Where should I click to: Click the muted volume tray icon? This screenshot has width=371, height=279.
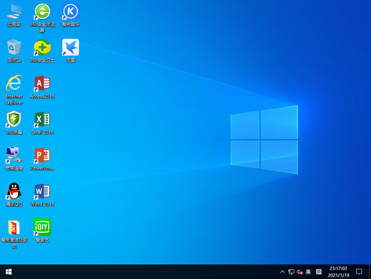pyautogui.click(x=300, y=272)
